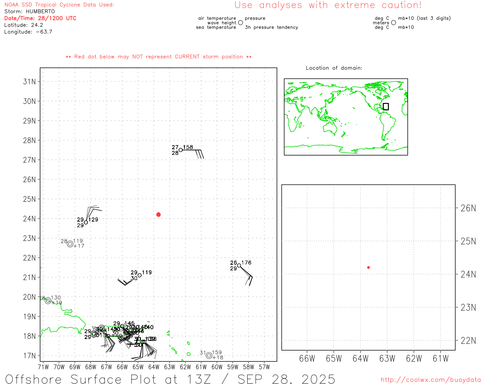Click the '31N' latitude axis label
481x384 pixels.
[29, 82]
